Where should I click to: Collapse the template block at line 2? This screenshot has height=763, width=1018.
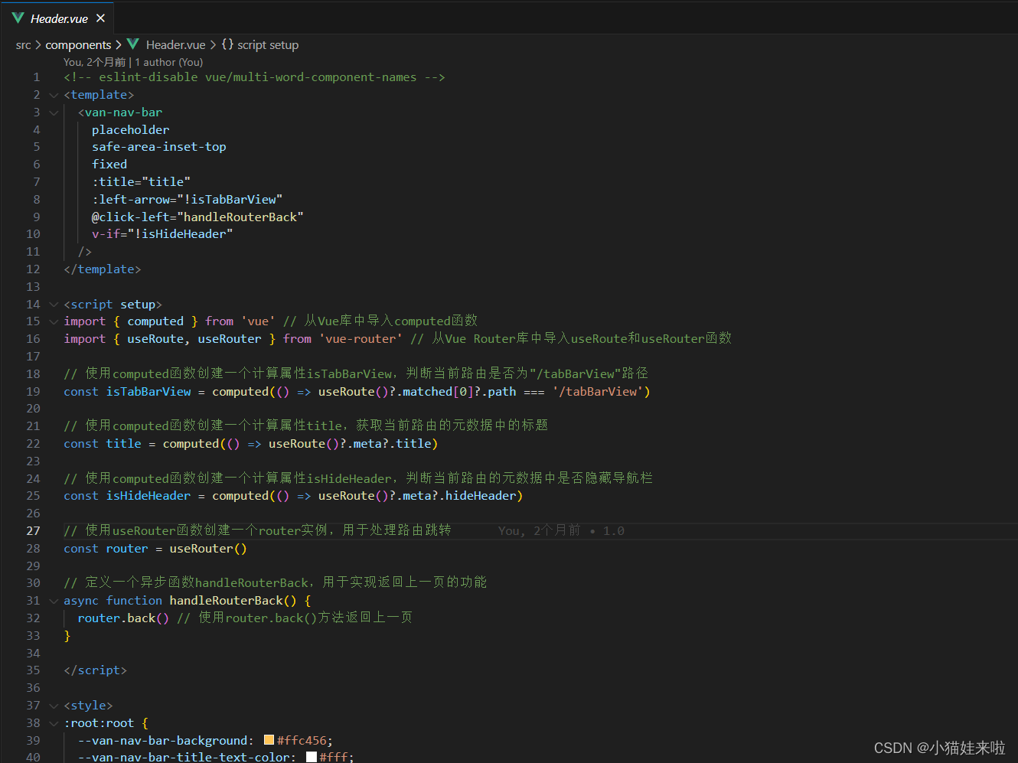click(x=54, y=95)
